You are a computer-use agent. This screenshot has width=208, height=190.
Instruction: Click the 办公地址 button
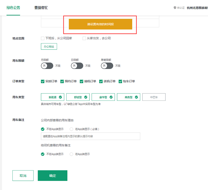coord(49,46)
